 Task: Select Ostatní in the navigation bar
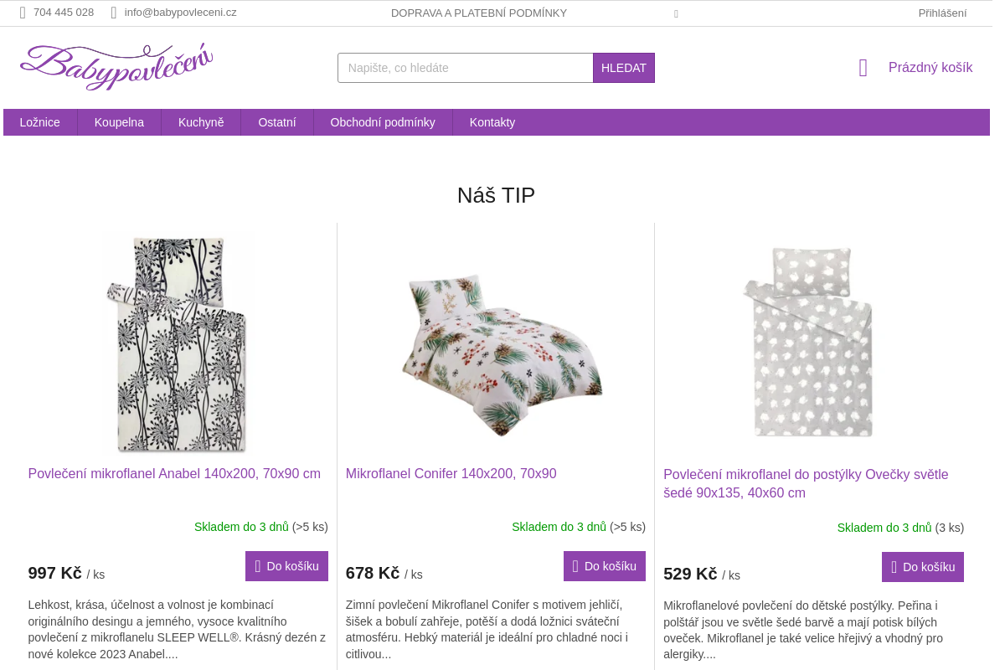coord(277,122)
